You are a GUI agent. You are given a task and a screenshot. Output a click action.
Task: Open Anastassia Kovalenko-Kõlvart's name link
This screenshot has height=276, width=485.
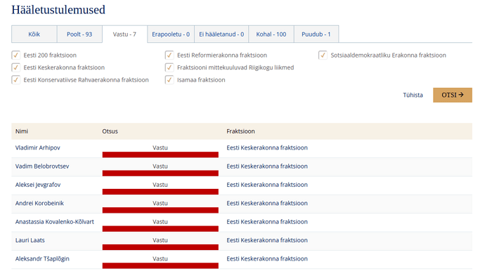(x=55, y=222)
